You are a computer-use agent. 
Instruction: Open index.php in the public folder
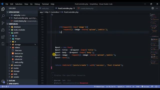18,56
